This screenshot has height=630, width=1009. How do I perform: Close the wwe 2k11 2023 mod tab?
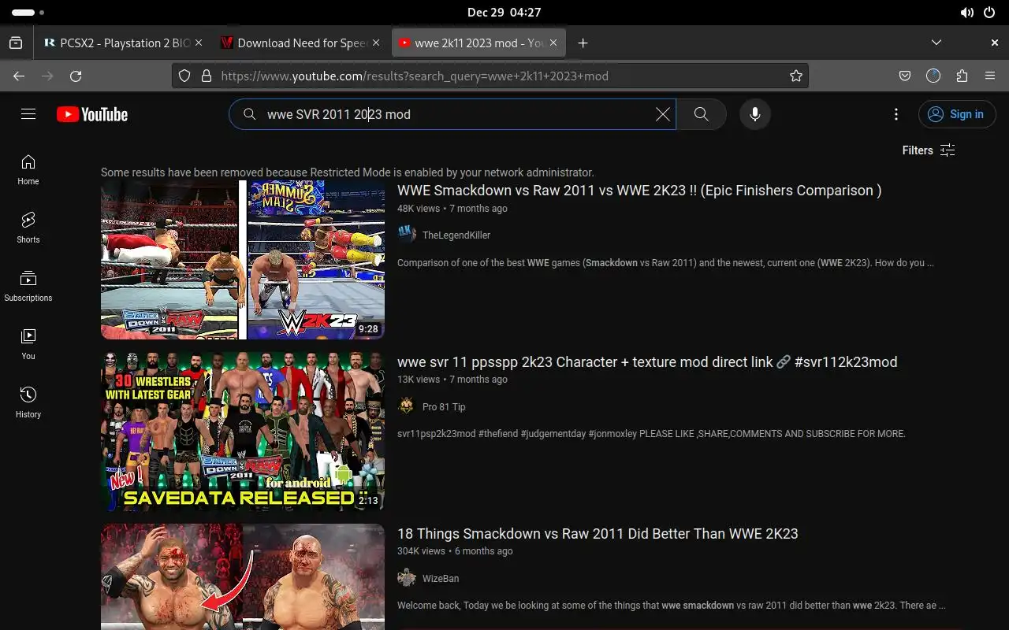click(553, 43)
